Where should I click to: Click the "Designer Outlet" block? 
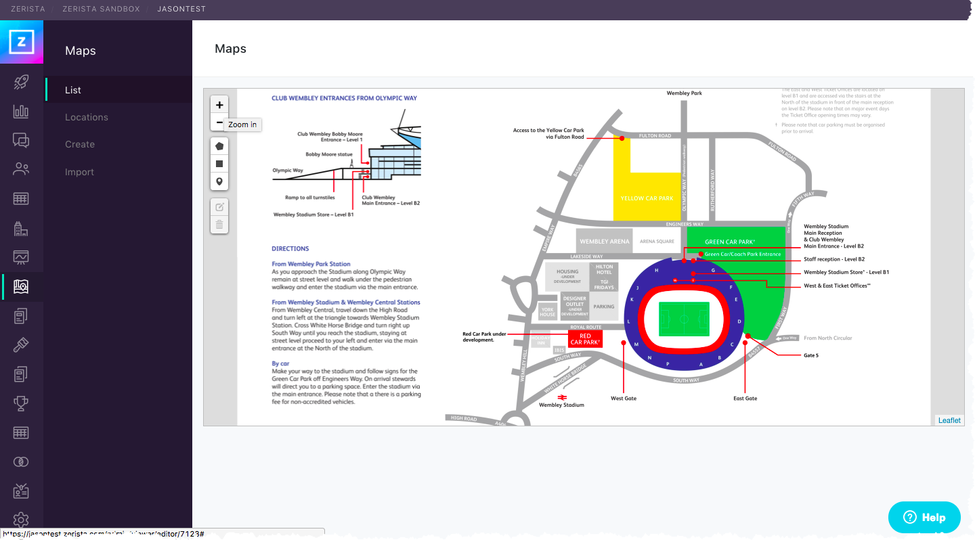pyautogui.click(x=574, y=305)
